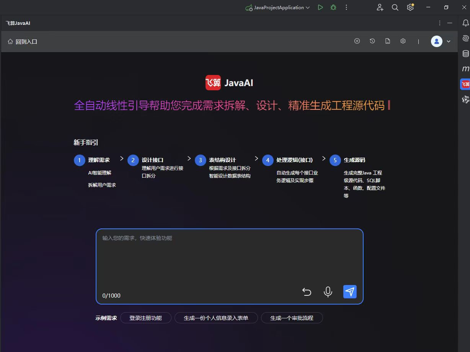
Task: Select step 5 生成源码 circle
Action: click(x=335, y=160)
